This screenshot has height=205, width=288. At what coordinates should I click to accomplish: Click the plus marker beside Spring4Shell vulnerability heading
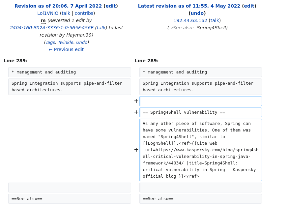pyautogui.click(x=136, y=112)
